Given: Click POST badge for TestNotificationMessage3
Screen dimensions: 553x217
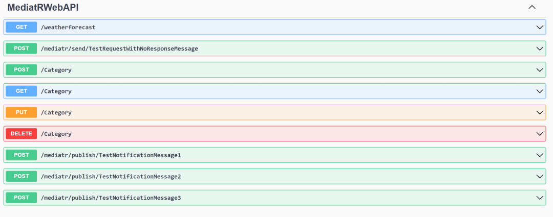Looking at the screenshot, I should pos(21,198).
